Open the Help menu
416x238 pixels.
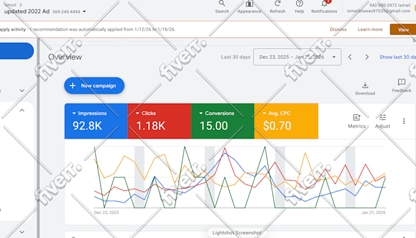click(299, 7)
